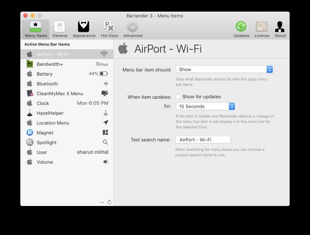Select Bandwidth+ in the list
This screenshot has height=235, width=310.
point(67,64)
